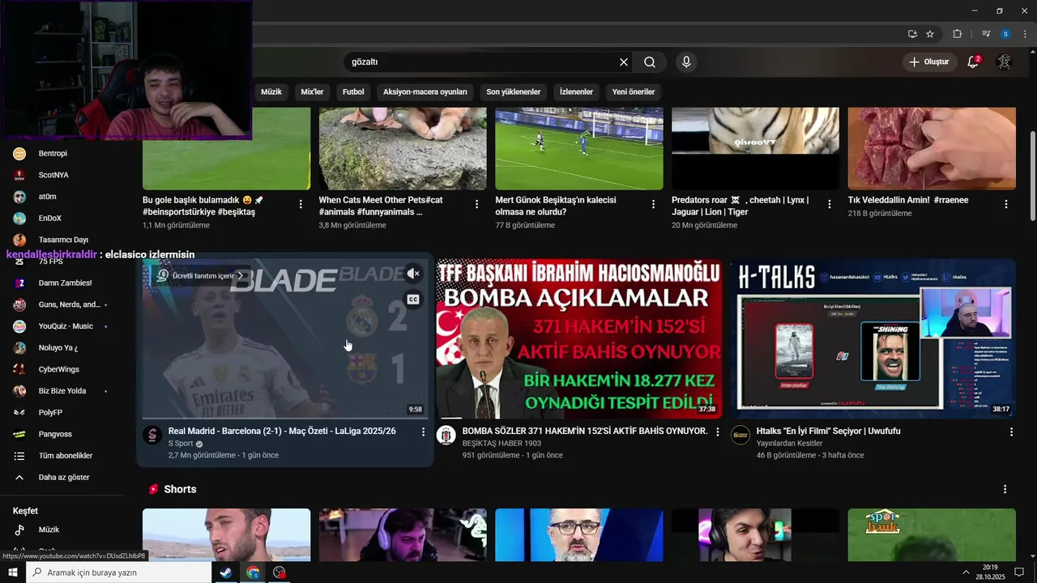Select the Müzik filter chip

click(271, 92)
